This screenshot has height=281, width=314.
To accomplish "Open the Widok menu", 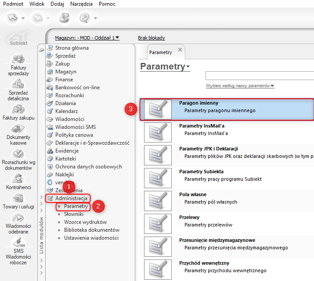I will (x=37, y=4).
